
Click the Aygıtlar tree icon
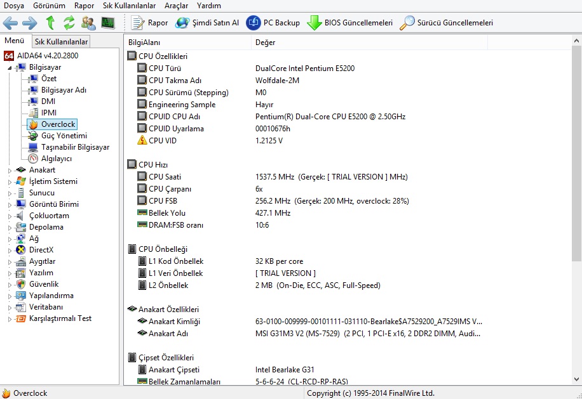coord(21,261)
